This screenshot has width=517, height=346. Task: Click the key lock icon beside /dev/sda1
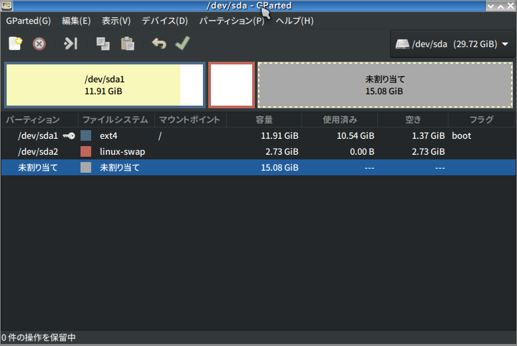(69, 135)
